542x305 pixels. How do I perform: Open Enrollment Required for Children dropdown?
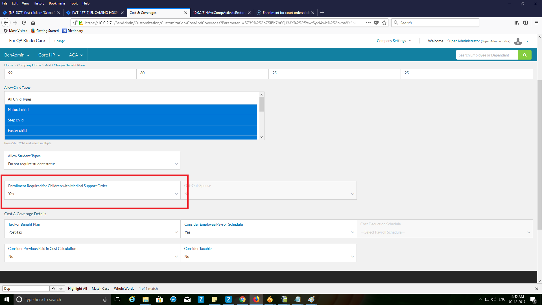tap(92, 194)
